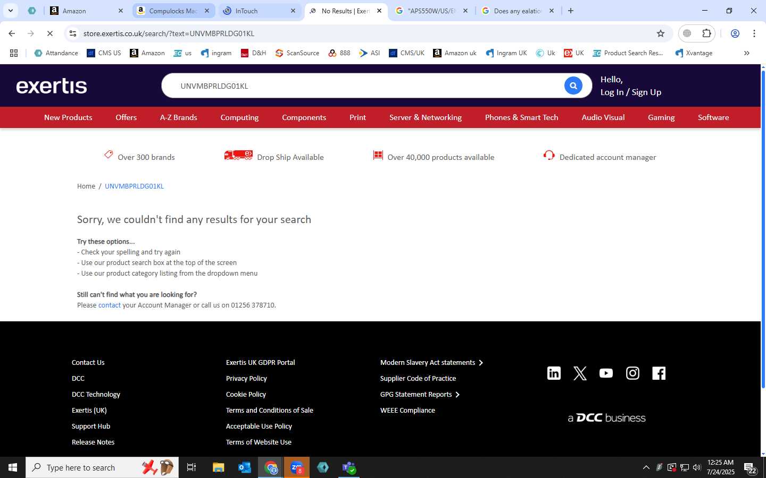
Task: Open Support Hub footer link
Action: pos(91,426)
